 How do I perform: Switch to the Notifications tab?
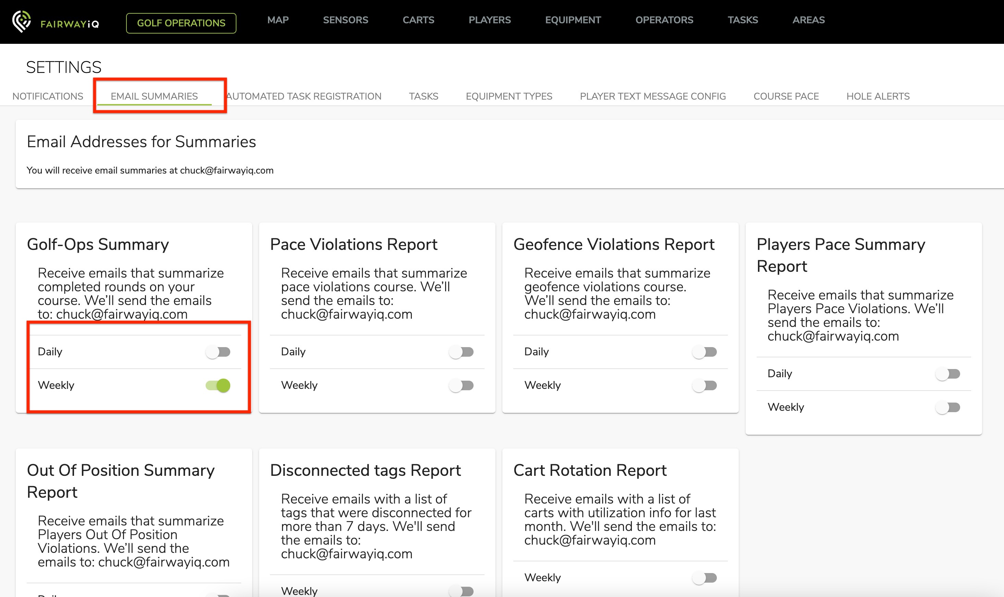48,96
